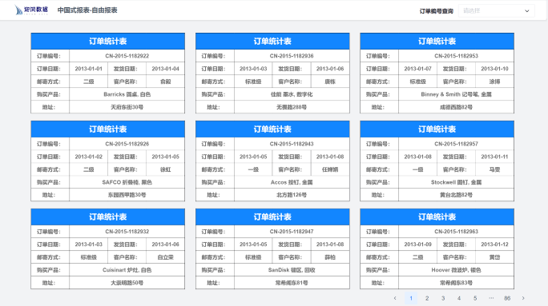Click the 订单统计表 header of order CN-2015-1182922

[x=107, y=41]
